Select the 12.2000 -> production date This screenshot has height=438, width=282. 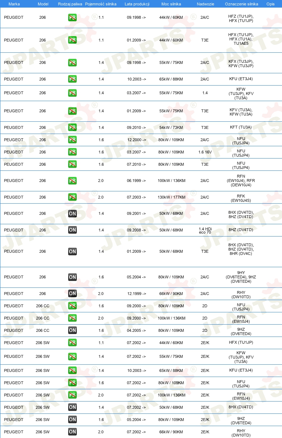coord(137,140)
